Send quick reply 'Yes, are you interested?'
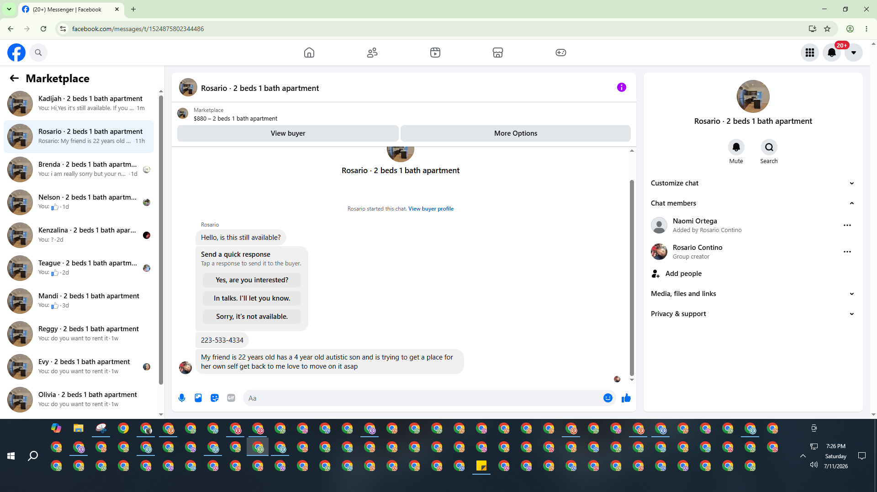Screen dimensions: 877x492 point(252,280)
